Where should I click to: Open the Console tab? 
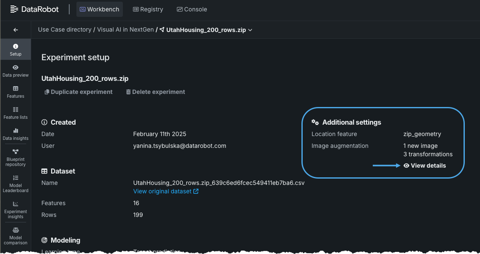pyautogui.click(x=192, y=9)
